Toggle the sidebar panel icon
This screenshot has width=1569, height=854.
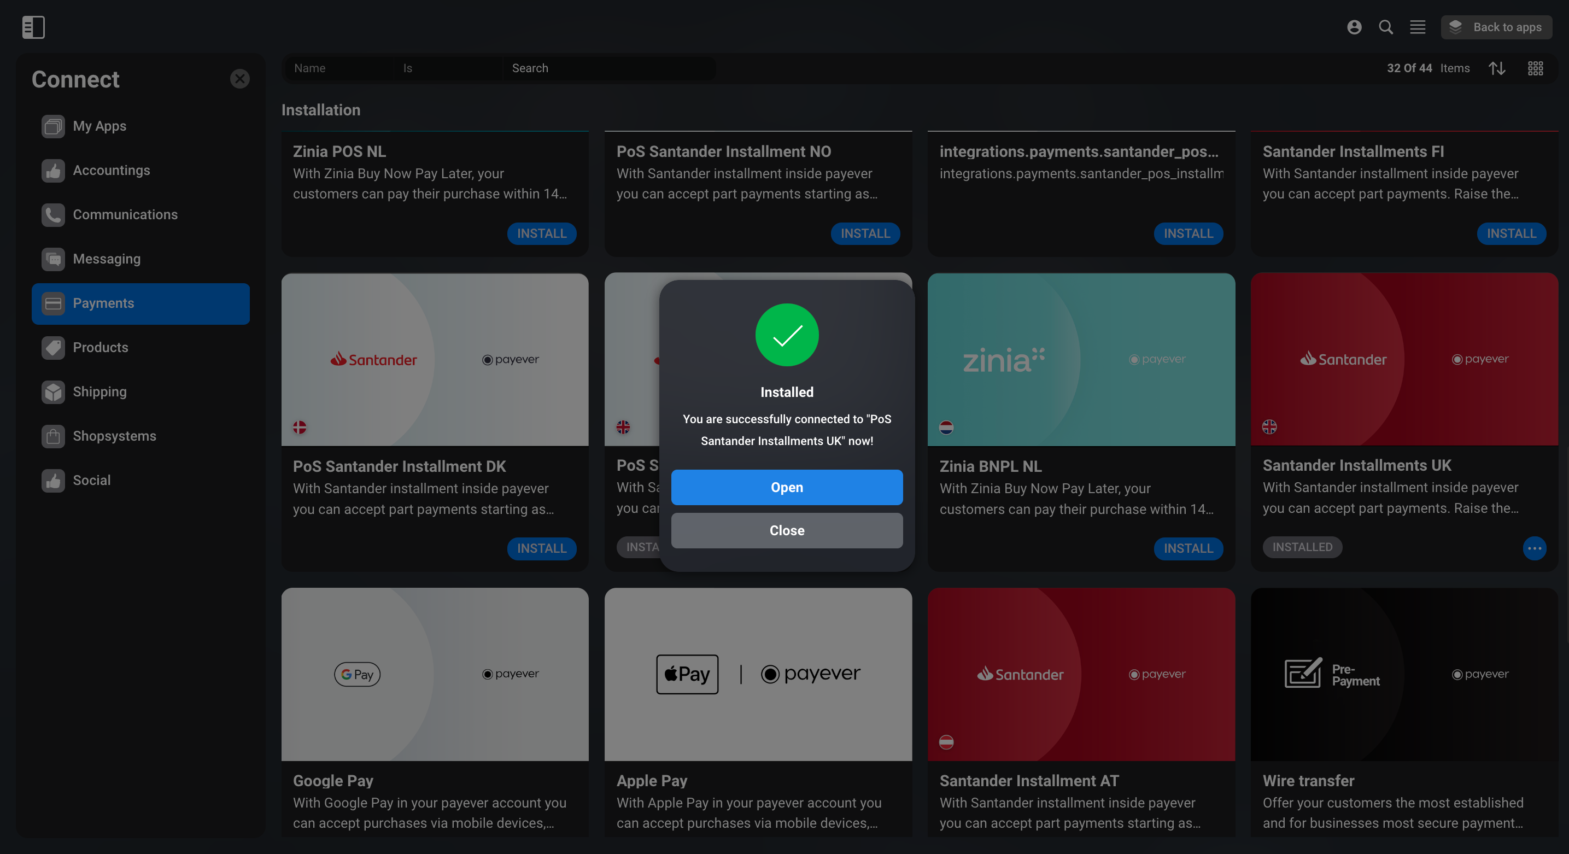[x=33, y=27]
